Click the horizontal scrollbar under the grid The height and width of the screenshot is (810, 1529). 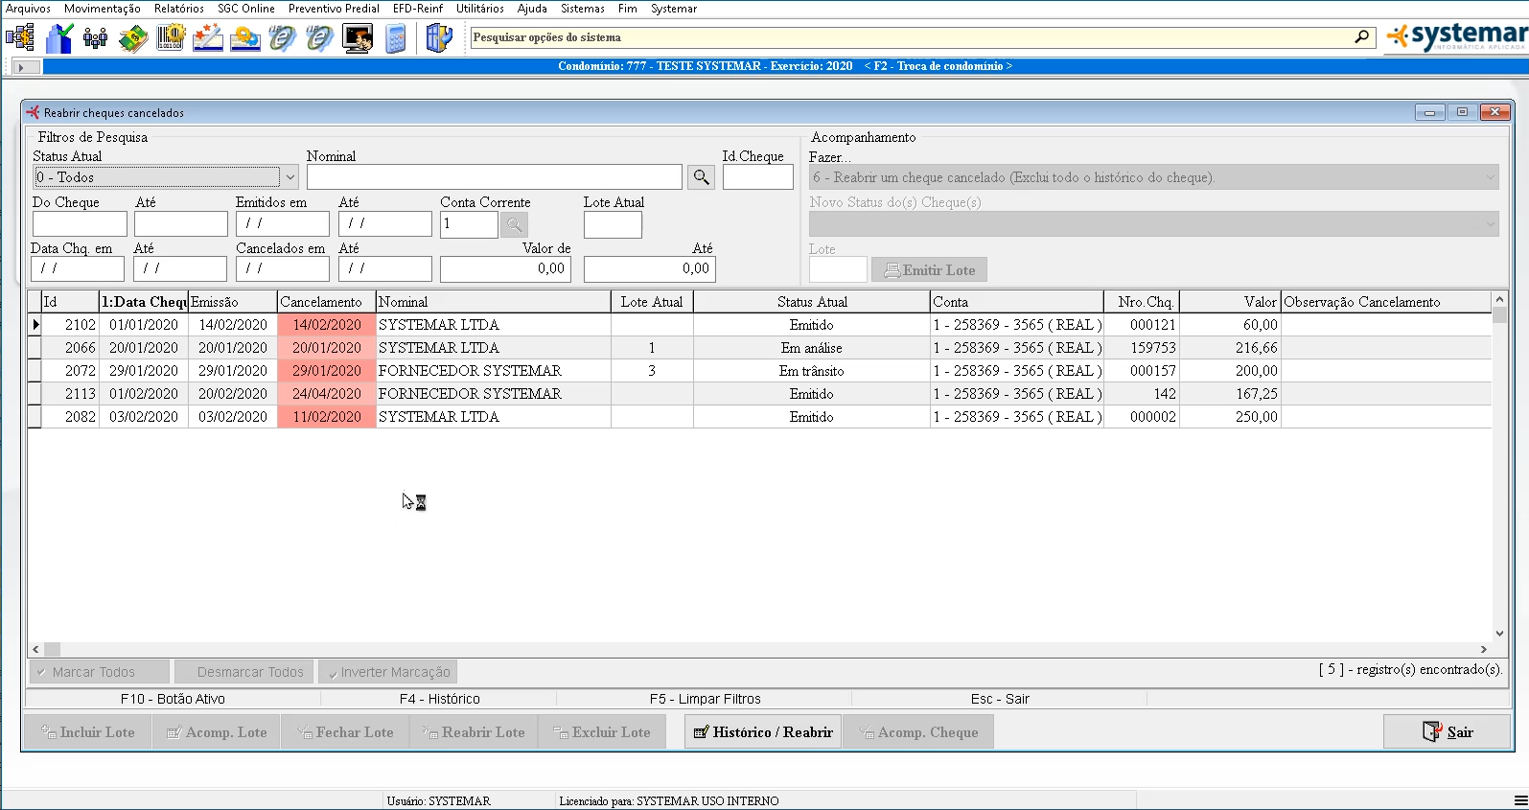pos(759,649)
